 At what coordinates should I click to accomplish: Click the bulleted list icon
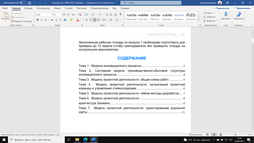coord(86,14)
